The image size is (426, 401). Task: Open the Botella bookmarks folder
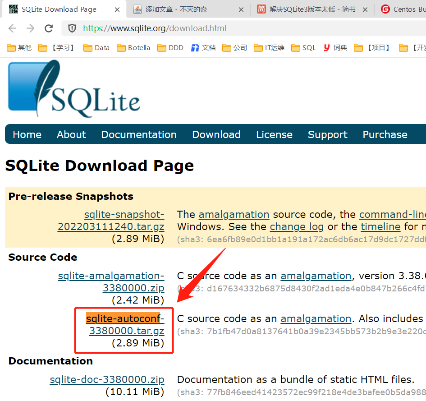point(133,48)
